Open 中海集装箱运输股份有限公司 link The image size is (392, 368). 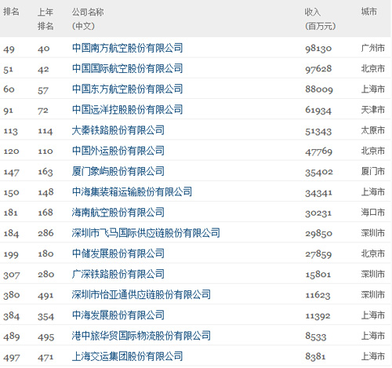tap(132, 191)
